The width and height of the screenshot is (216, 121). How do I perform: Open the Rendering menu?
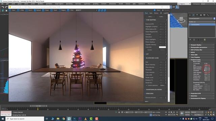pyautogui.click(x=69, y=4)
